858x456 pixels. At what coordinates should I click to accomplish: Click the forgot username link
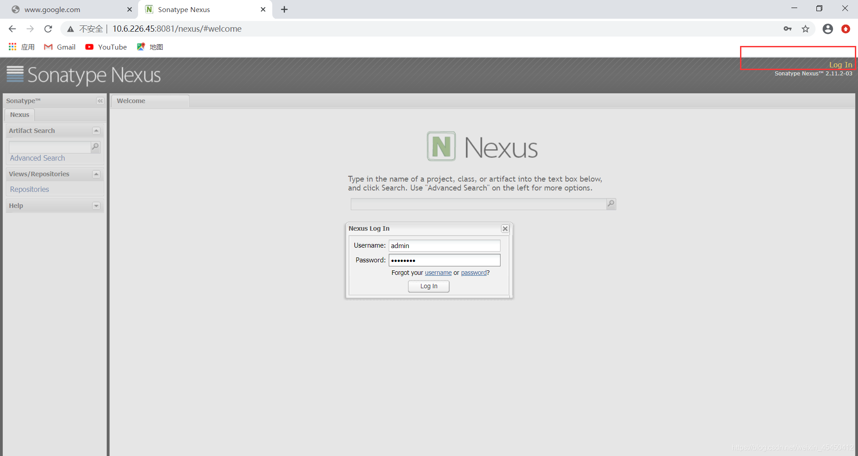438,273
